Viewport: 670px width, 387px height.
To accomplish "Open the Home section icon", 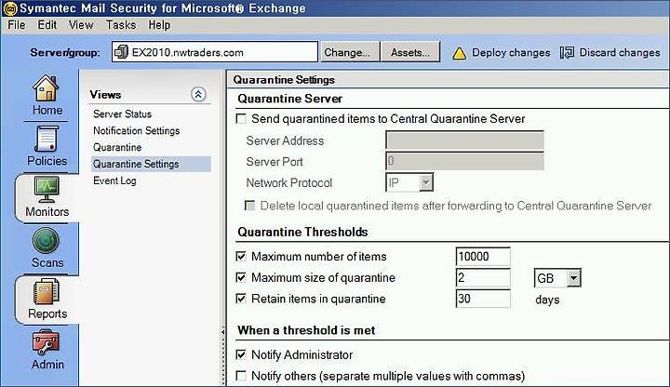I will [x=46, y=88].
